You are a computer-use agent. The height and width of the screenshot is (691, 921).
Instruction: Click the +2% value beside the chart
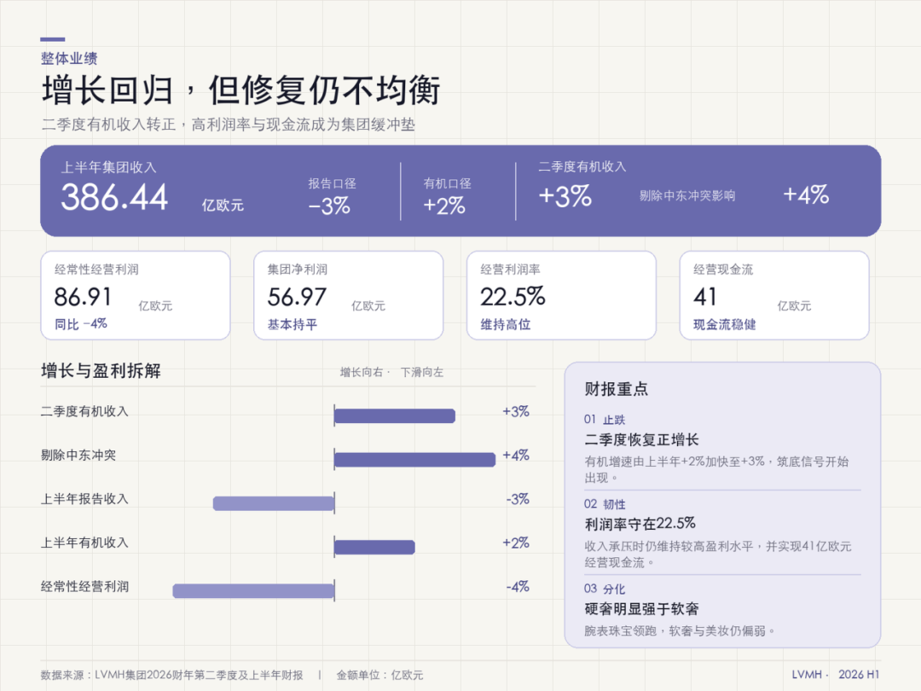(x=516, y=543)
